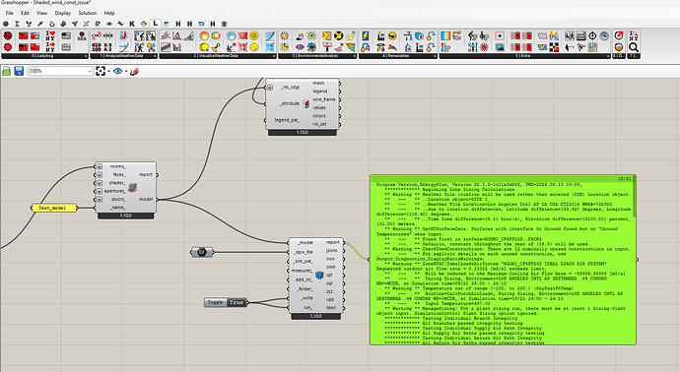This screenshot has width=680, height=372.
Task: Click the blue compass icon in Extra
Action: (x=604, y=35)
